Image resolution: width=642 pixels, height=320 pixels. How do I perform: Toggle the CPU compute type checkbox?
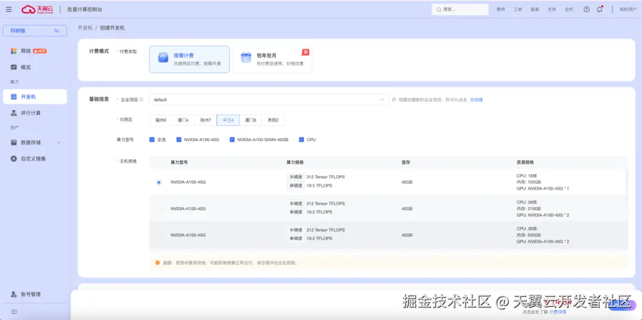tap(302, 140)
